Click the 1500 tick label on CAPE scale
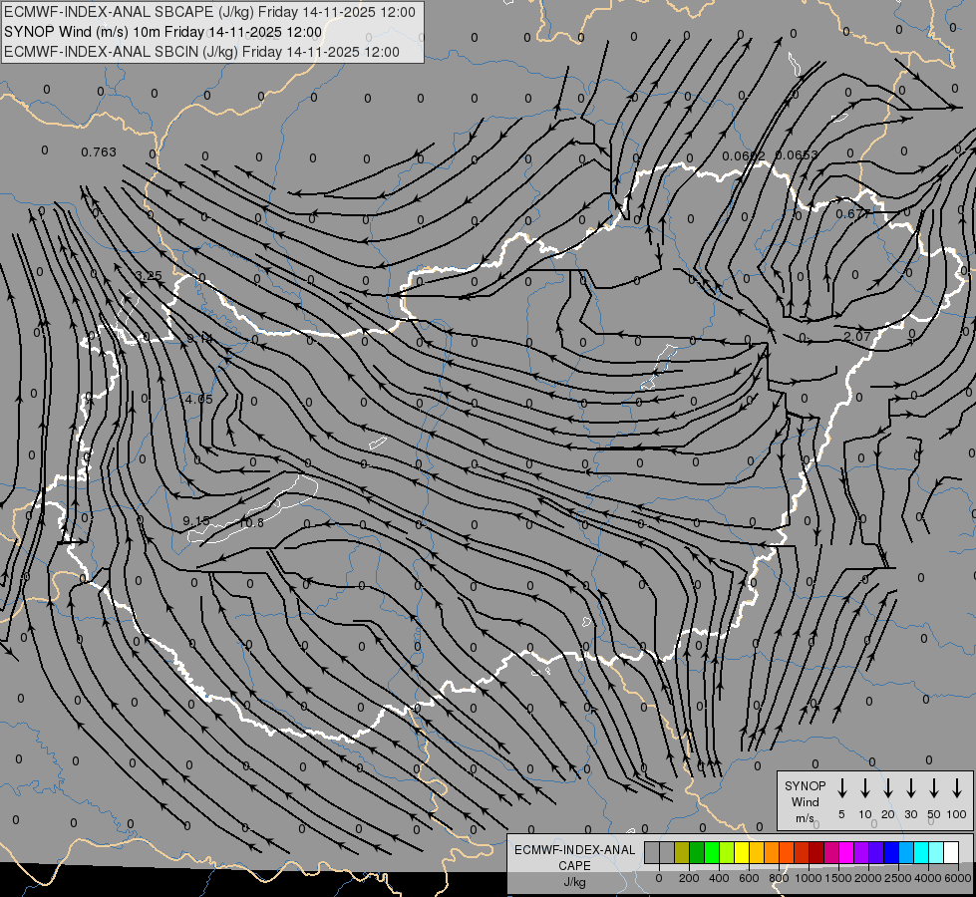The height and width of the screenshot is (897, 976). 838,878
